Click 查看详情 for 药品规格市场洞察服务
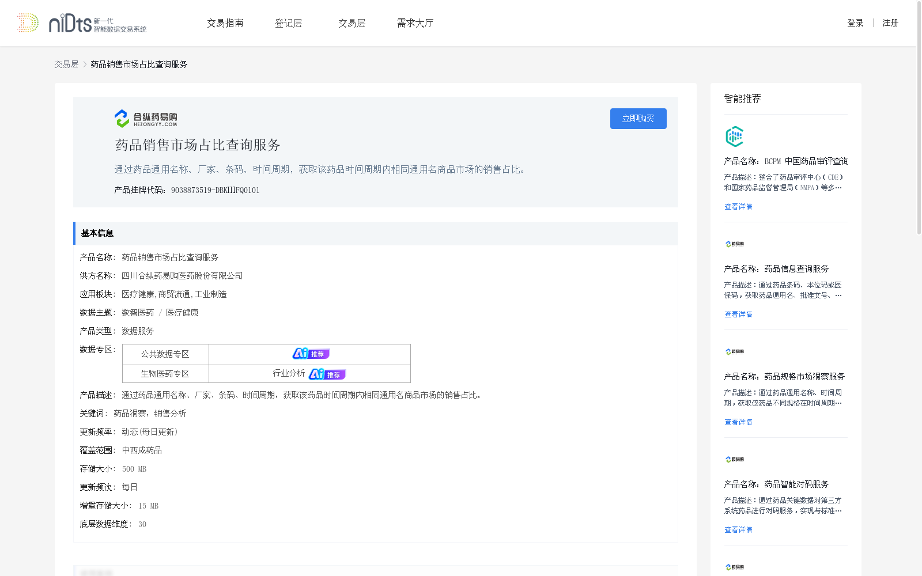Image resolution: width=922 pixels, height=576 pixels. tap(738, 422)
